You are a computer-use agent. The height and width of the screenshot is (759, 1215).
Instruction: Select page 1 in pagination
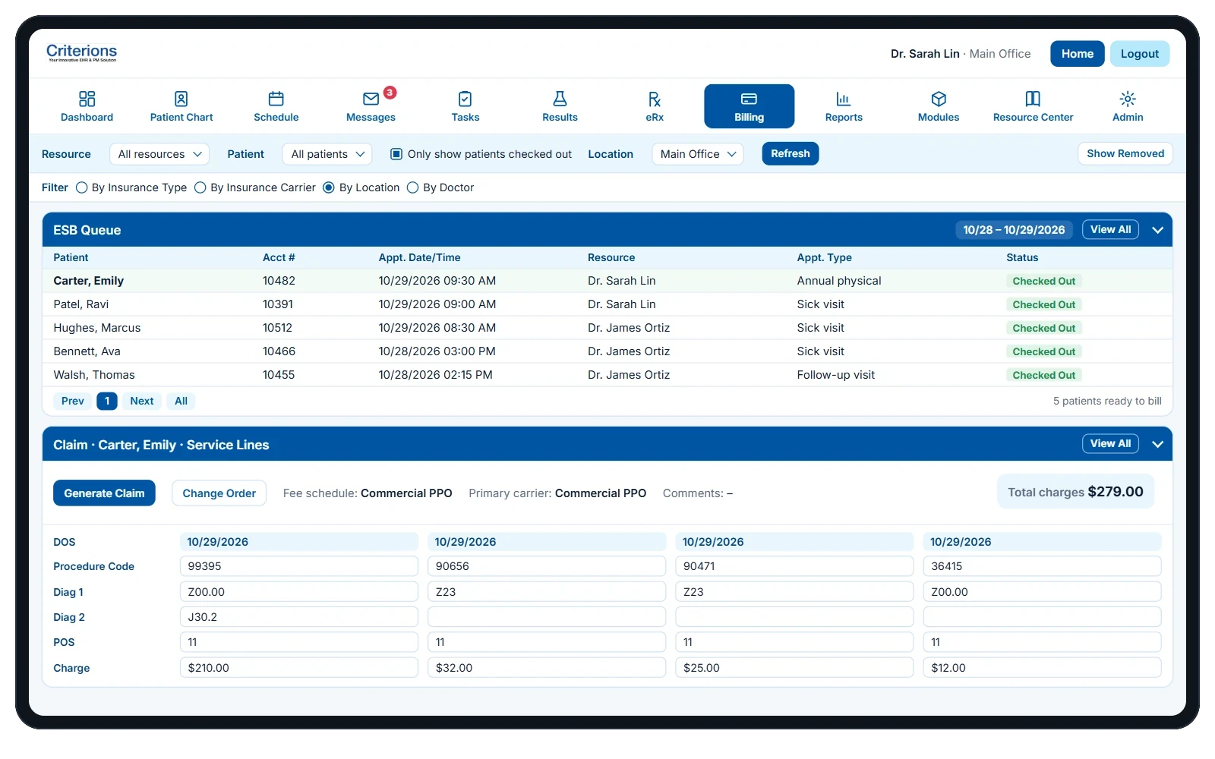pos(107,401)
